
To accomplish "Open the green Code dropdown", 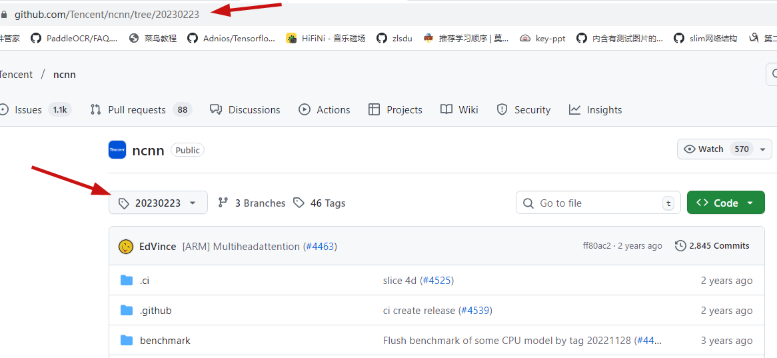I will tap(726, 203).
